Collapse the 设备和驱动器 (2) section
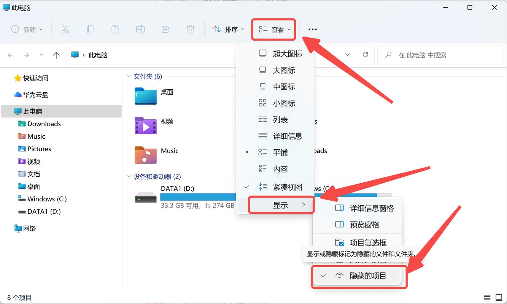This screenshot has width=507, height=304. click(x=129, y=176)
